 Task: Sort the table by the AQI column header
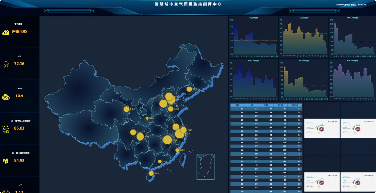238,105
